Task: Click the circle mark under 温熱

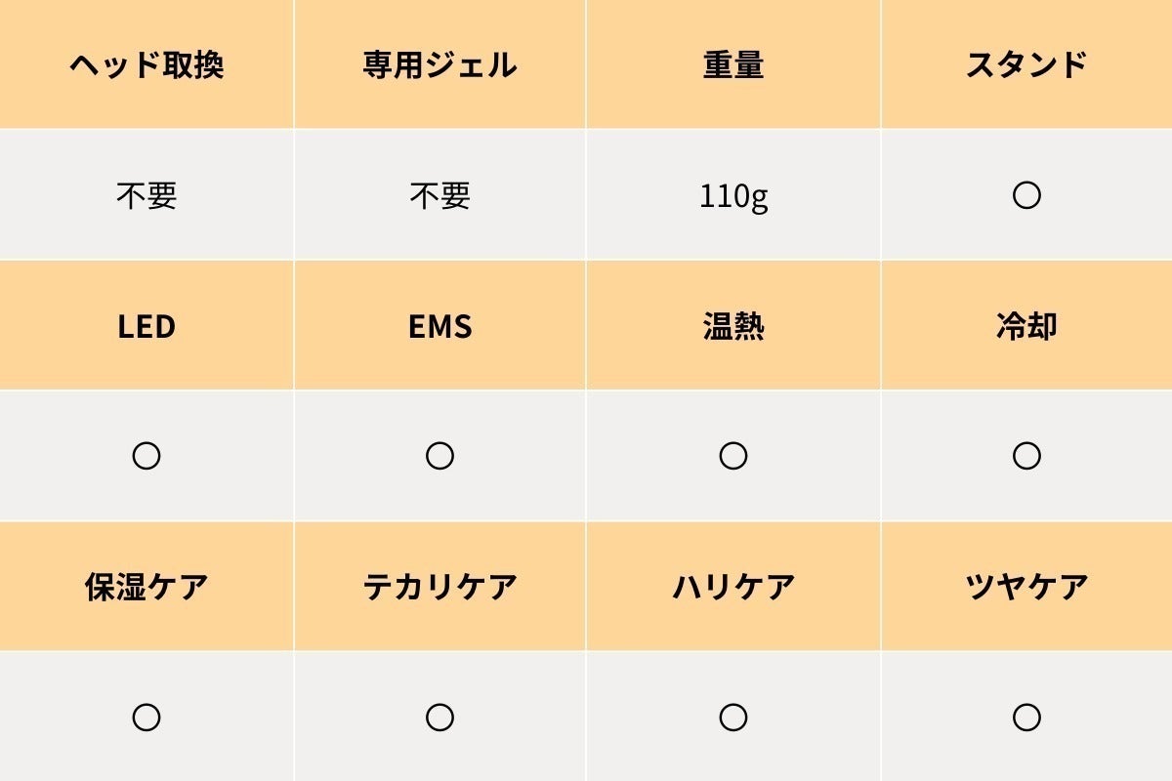Action: 732,456
